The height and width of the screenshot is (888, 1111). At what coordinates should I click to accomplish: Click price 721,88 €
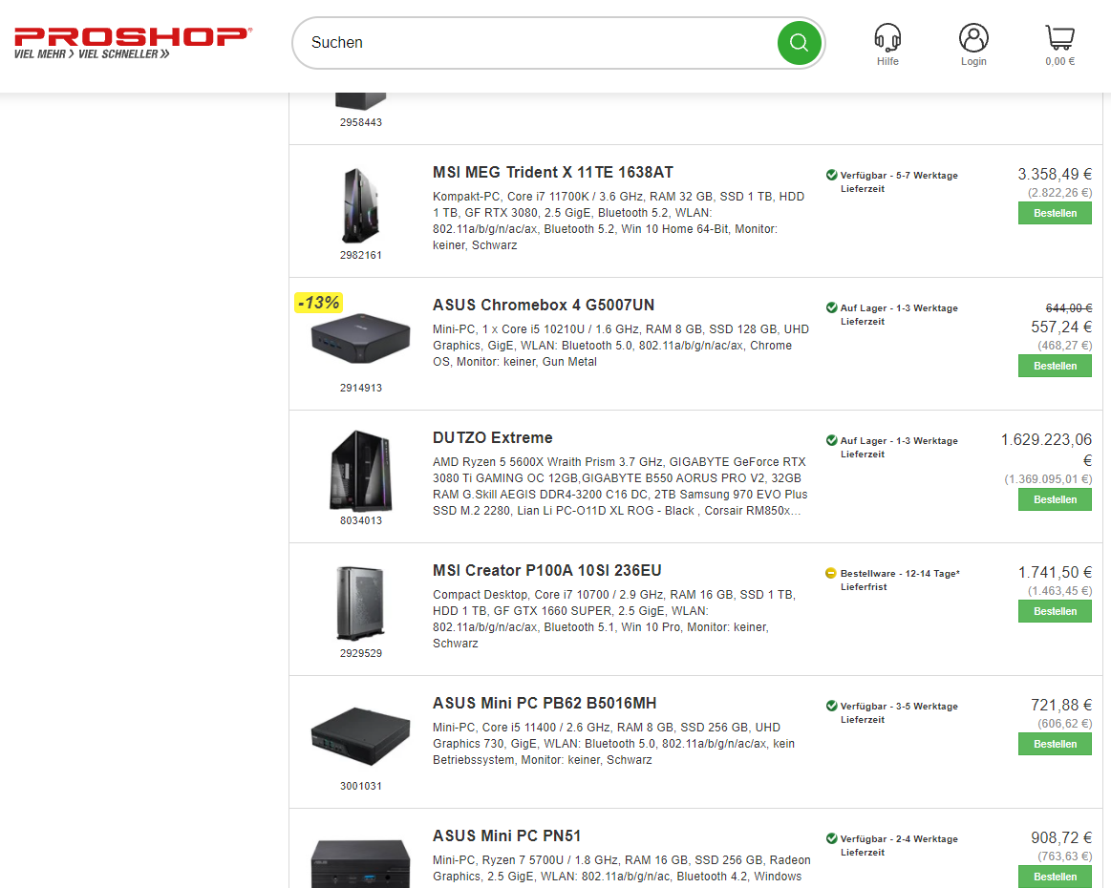[1061, 706]
